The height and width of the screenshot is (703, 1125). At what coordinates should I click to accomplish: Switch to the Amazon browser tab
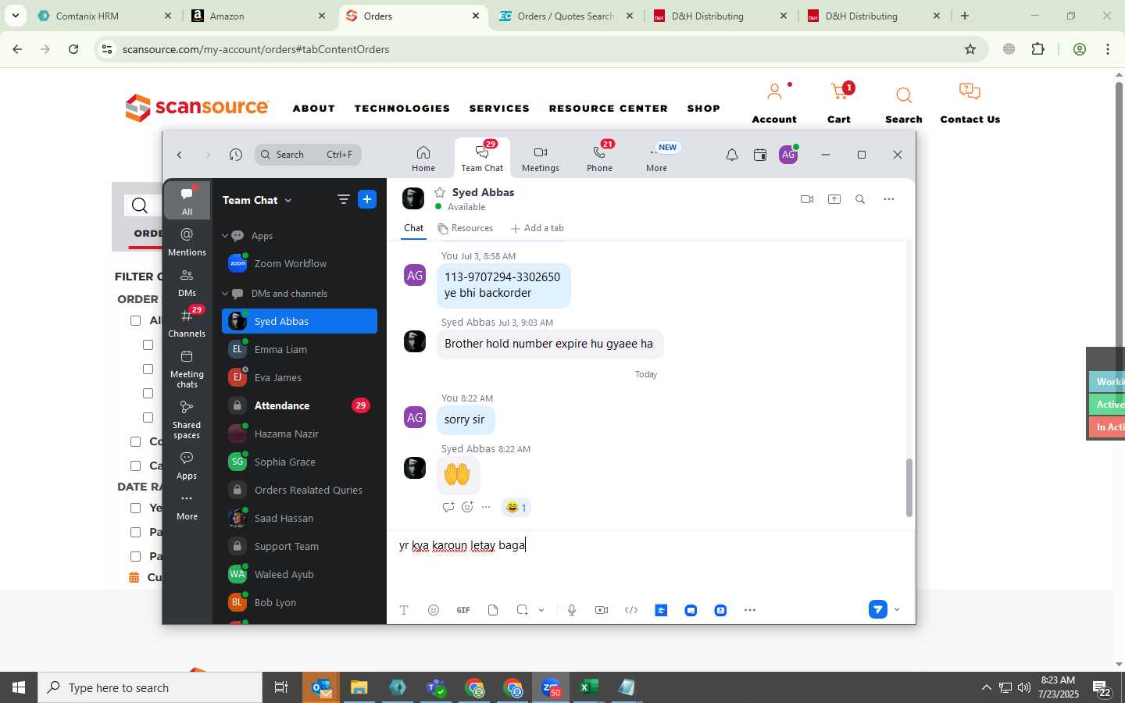(x=259, y=16)
